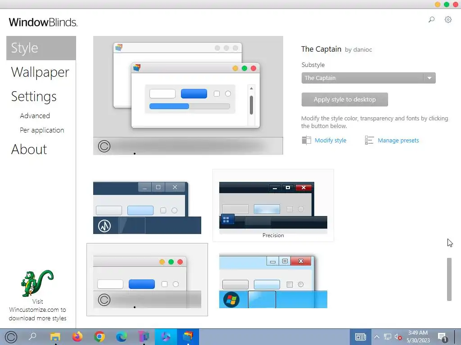
Task: Click the Modify style icon
Action: 306,140
